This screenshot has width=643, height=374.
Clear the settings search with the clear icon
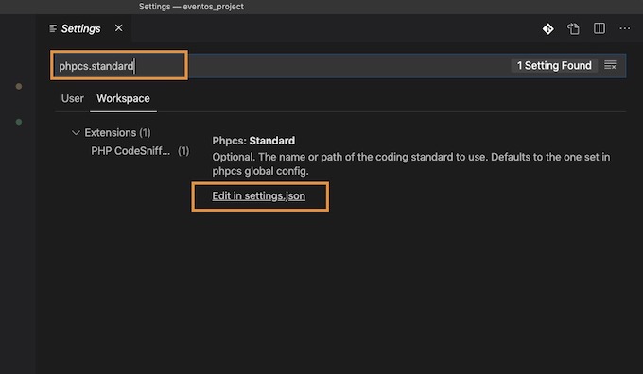point(610,65)
